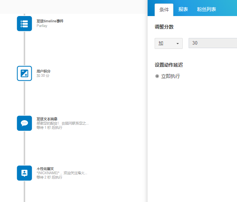The width and height of the screenshot is (237, 202).
Task: Select the 发送timeline事件 list icon node
Action: (24, 23)
